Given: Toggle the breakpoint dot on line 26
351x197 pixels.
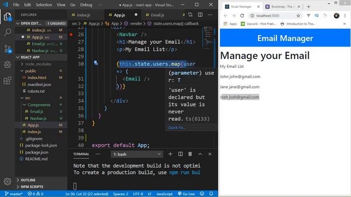Looking at the screenshot, I should (x=71, y=34).
